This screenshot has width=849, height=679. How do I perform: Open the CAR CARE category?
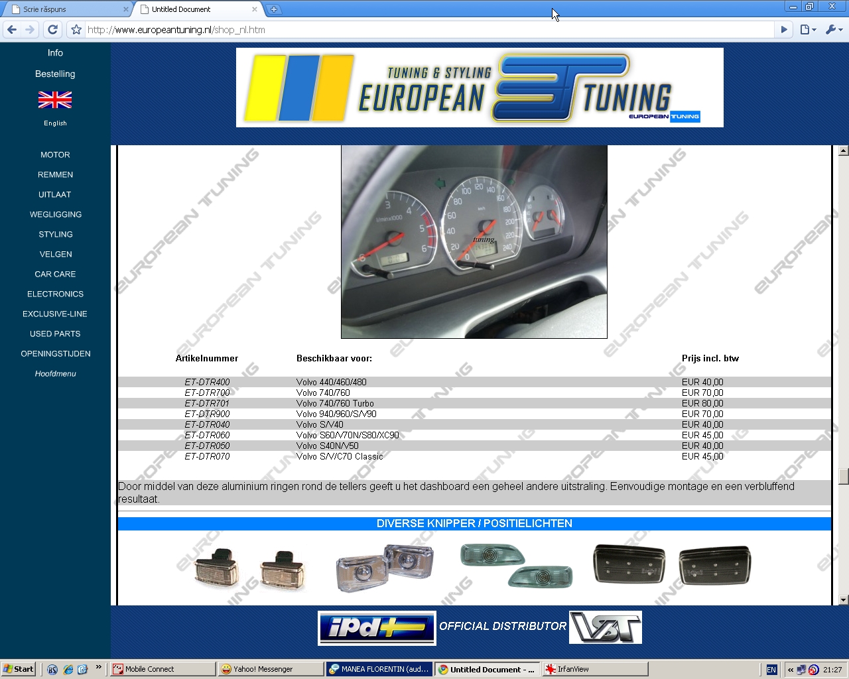click(x=55, y=275)
